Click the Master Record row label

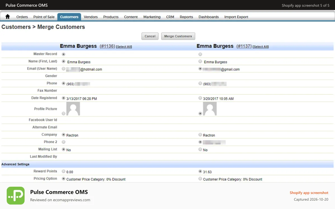45,54
